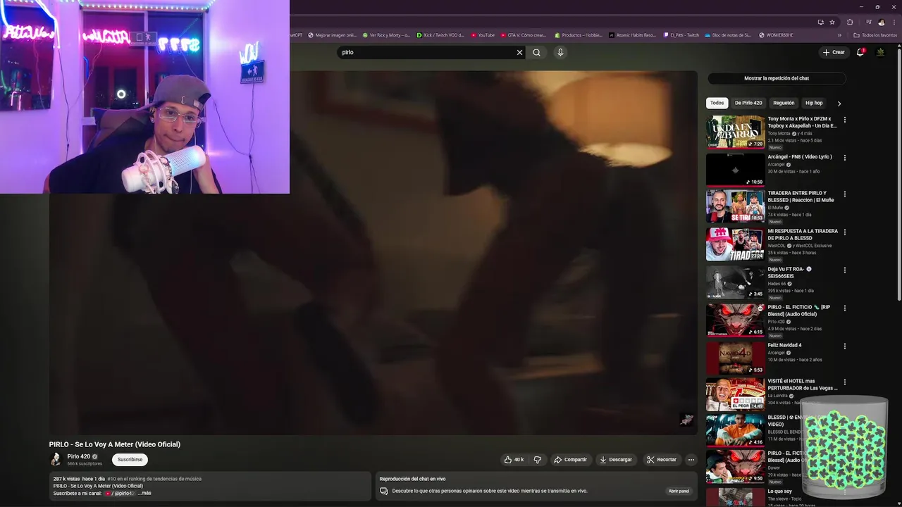Click Pirlo 420 channel avatar
This screenshot has width=902, height=507.
56,459
